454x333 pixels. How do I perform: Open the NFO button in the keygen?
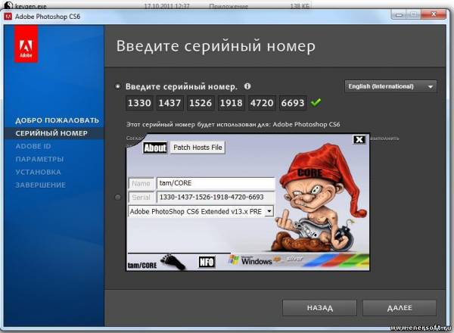pos(207,262)
